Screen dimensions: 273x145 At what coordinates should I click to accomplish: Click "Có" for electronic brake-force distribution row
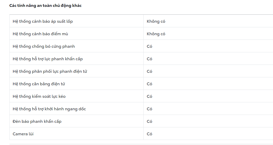tap(150, 71)
